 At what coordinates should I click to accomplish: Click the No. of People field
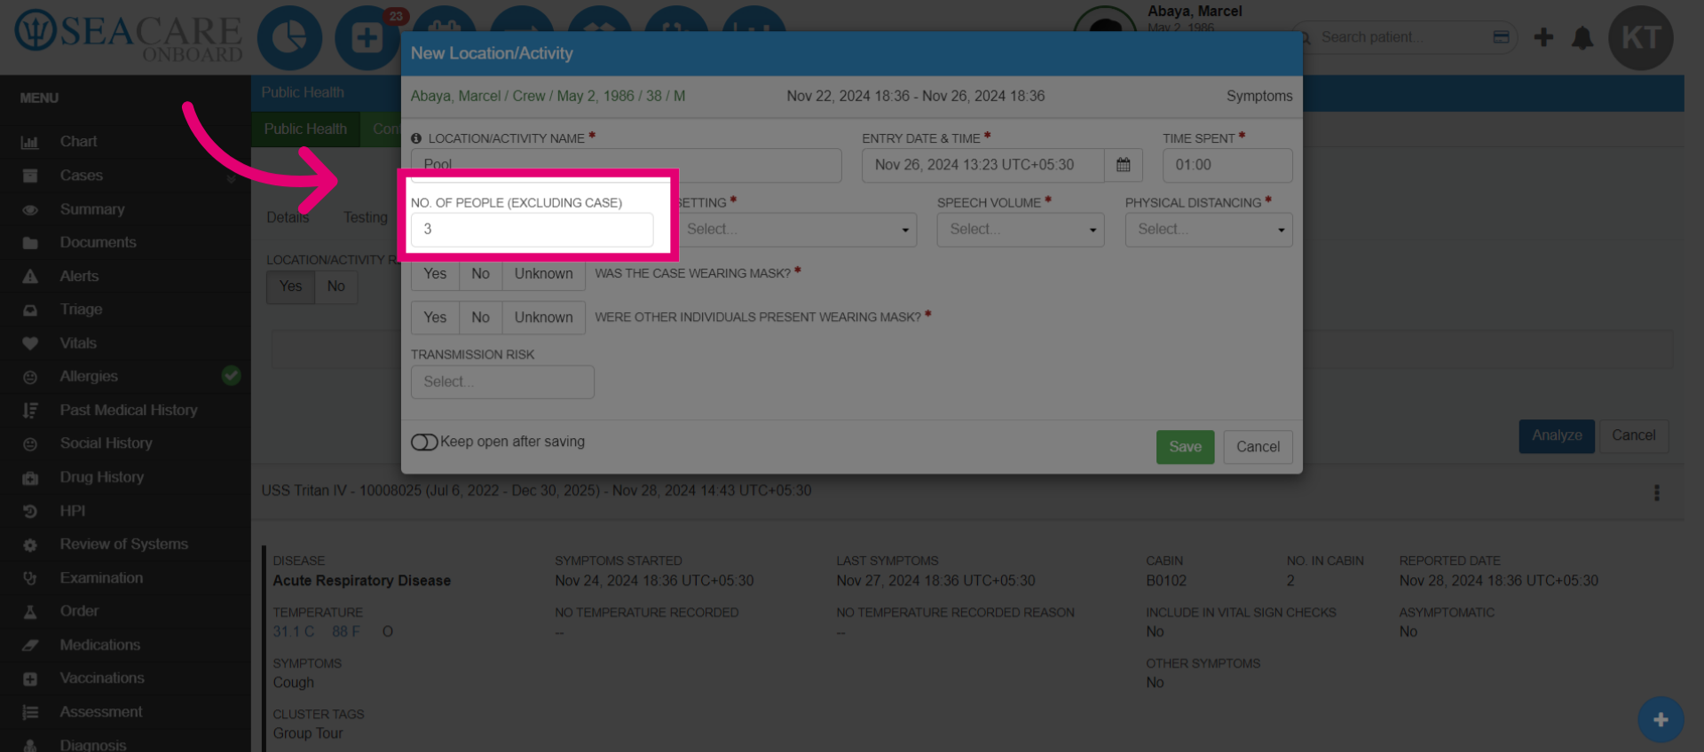(x=532, y=230)
